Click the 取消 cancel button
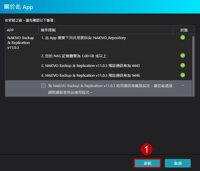 pos(178,163)
